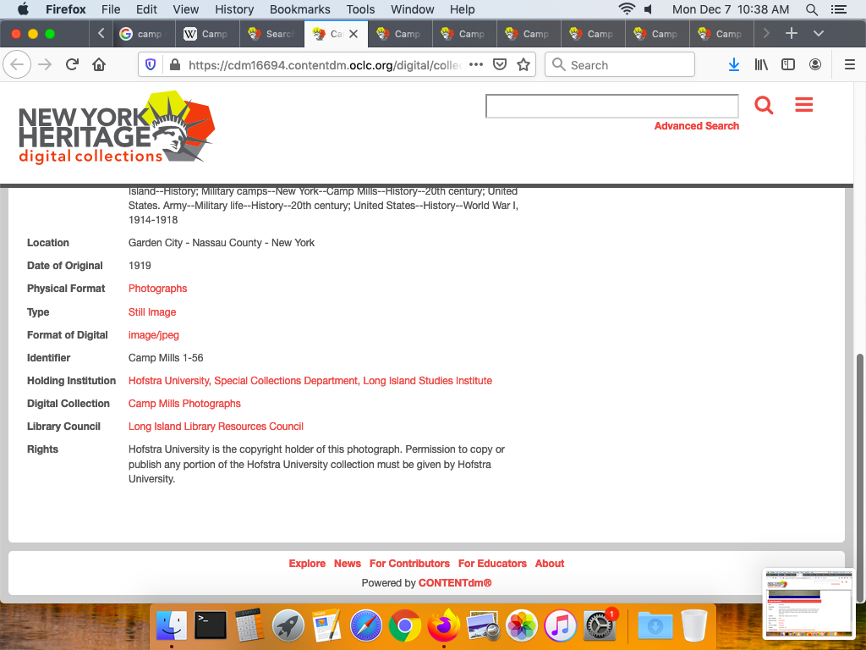
Task: Open the list all tabs chevron
Action: pos(818,34)
